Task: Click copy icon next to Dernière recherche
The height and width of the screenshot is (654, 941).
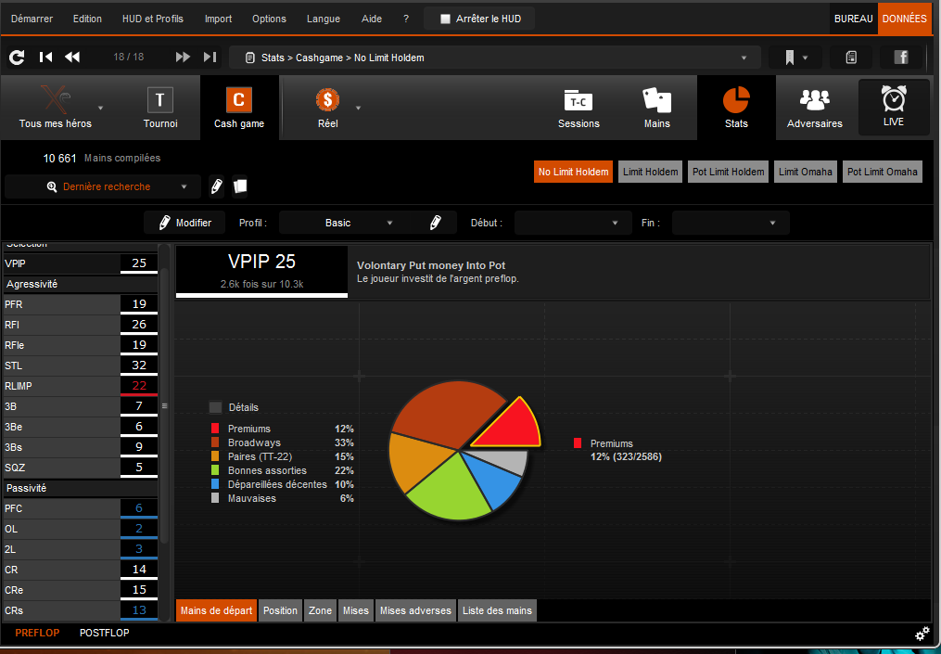Action: tap(239, 186)
